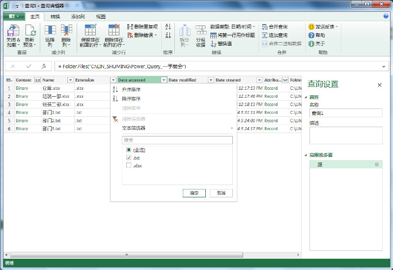Open Date created column filter dropdown
Image resolution: width=393 pixels, height=270 pixels.
pos(259,80)
